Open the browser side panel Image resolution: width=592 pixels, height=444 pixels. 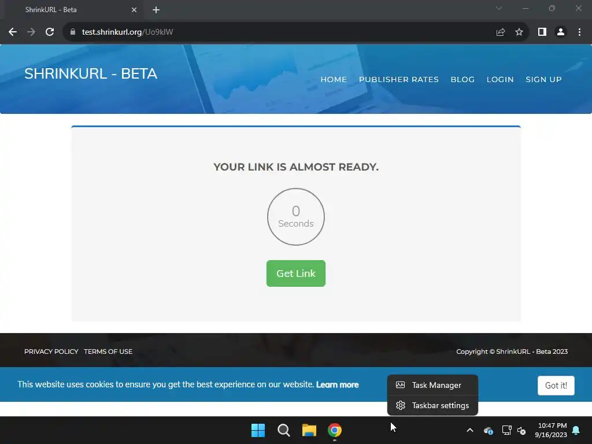click(x=542, y=32)
